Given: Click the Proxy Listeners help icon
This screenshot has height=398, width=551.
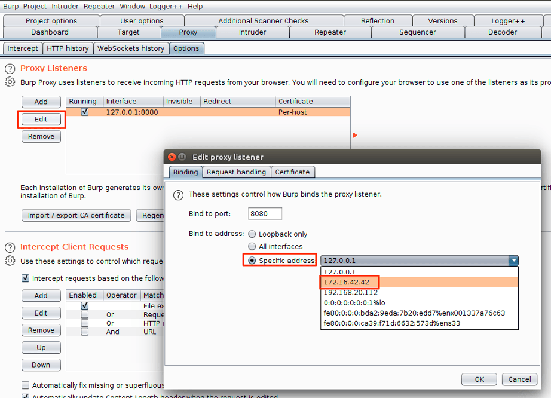Looking at the screenshot, I should pyautogui.click(x=10, y=69).
